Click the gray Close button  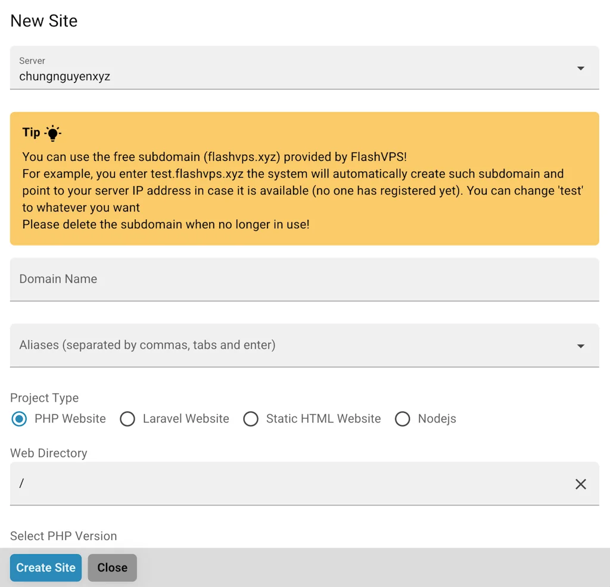(x=112, y=567)
